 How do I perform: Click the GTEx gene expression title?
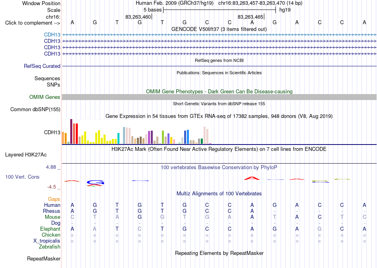[219, 116]
